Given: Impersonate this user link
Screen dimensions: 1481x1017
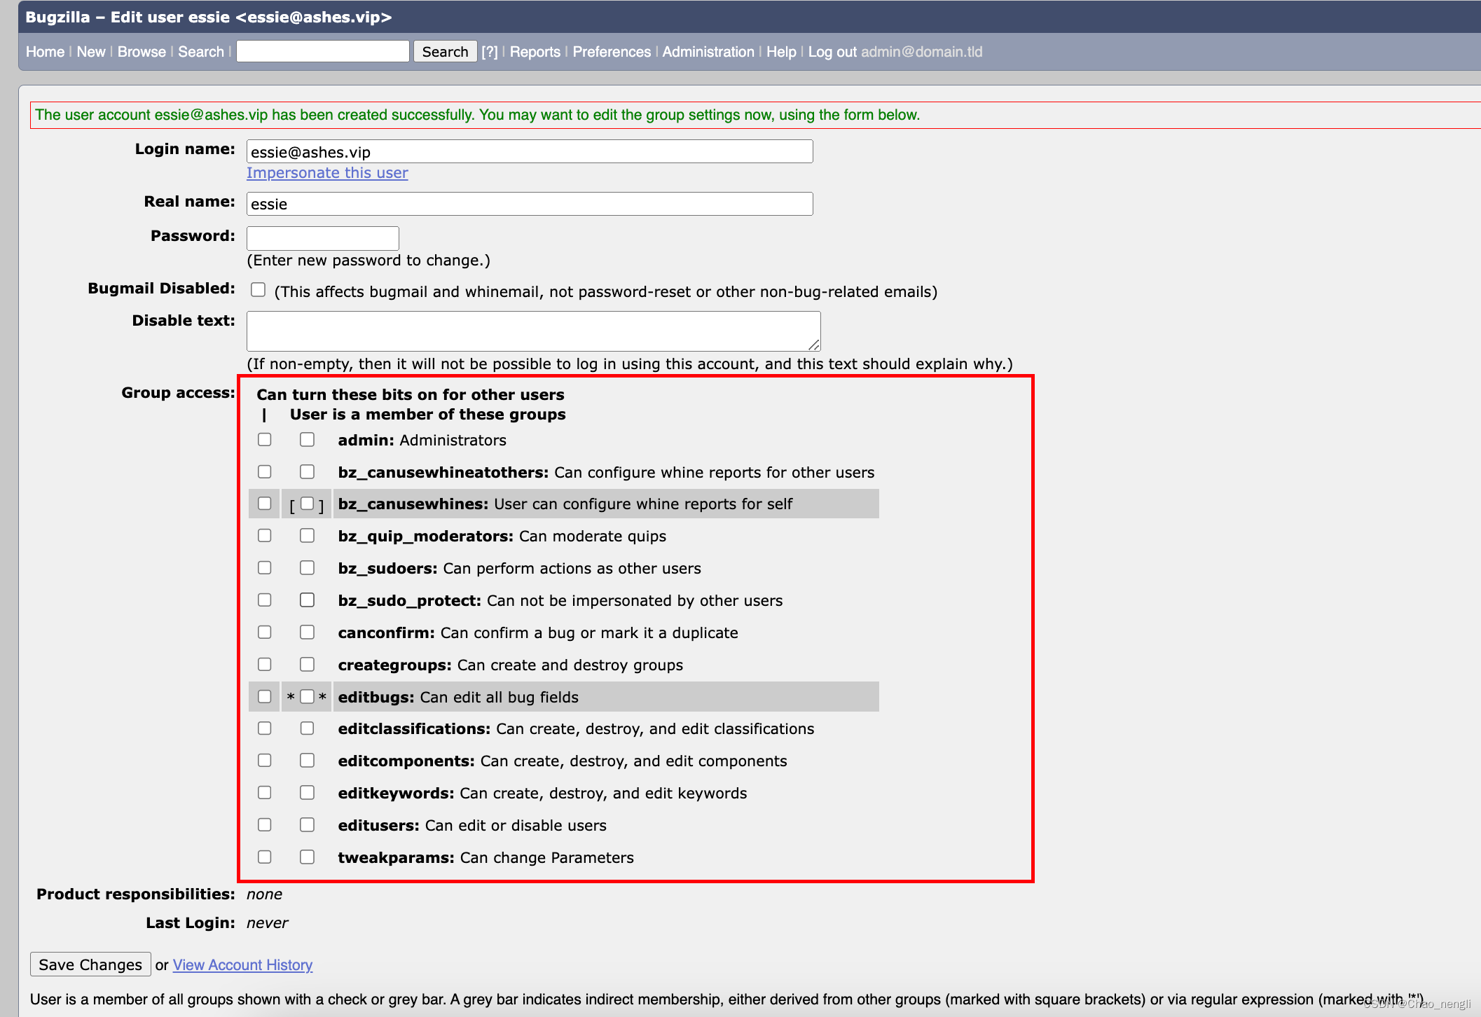Looking at the screenshot, I should point(327,173).
